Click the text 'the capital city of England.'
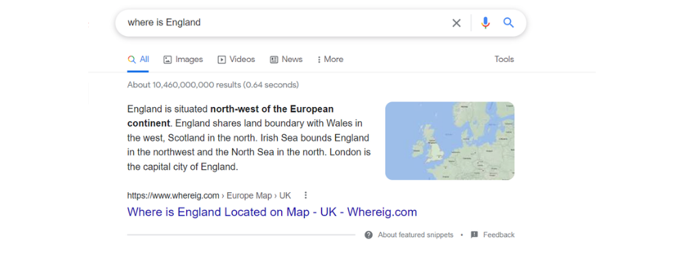Viewport: 684px width, 259px height. click(183, 166)
